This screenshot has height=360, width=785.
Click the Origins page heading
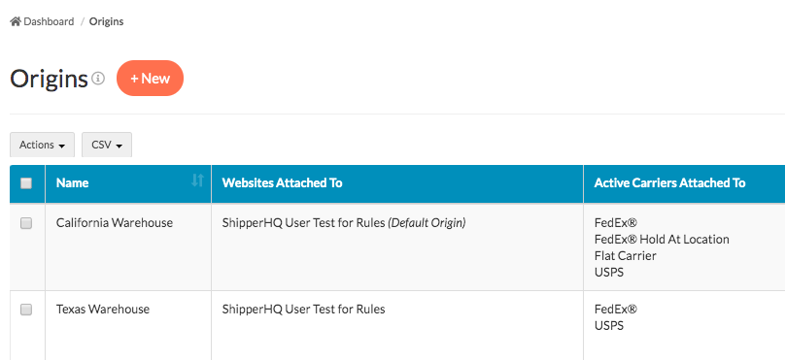tap(49, 79)
